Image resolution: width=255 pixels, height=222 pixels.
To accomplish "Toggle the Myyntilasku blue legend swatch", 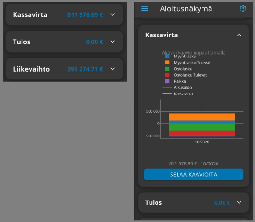I will [167, 56].
